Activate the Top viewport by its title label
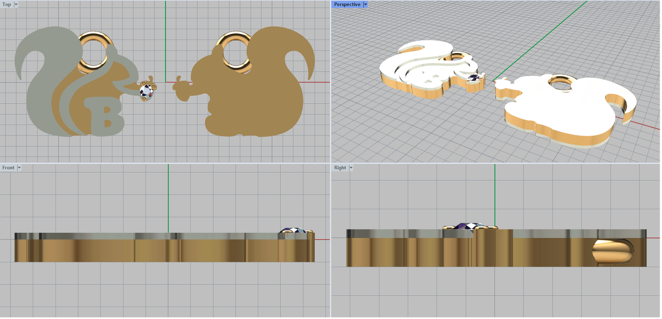Screen dimensions: 662x319 click(7, 5)
